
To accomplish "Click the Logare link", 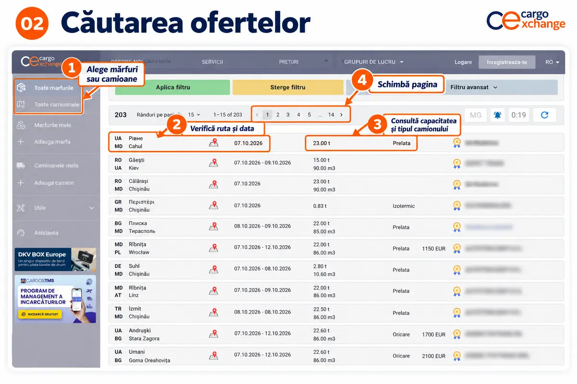I will pyautogui.click(x=463, y=62).
